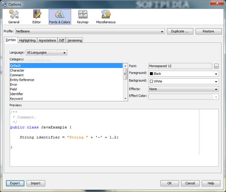The height and width of the screenshot is (192, 226).
Task: Select the Error category row
Action: tap(66, 85)
